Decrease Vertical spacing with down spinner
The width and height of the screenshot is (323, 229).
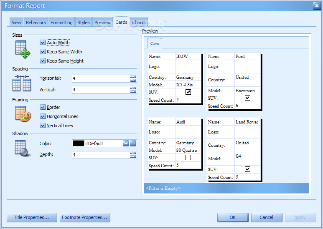(x=133, y=92)
